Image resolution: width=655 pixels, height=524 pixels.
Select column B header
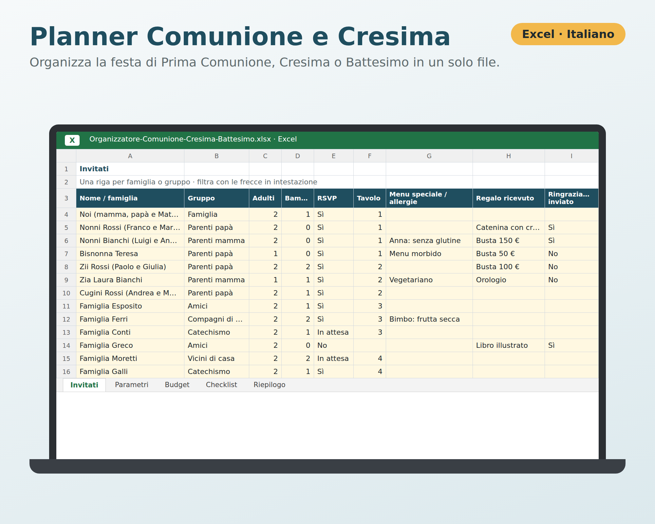pyautogui.click(x=216, y=156)
